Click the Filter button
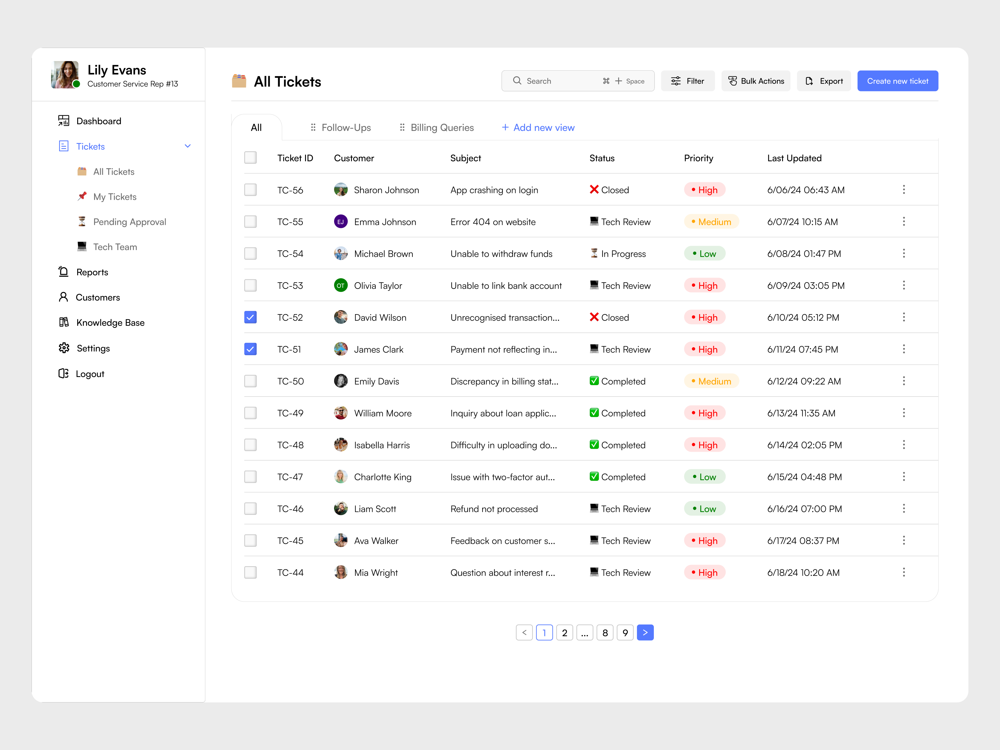Screen dimensions: 1000x750 point(688,81)
